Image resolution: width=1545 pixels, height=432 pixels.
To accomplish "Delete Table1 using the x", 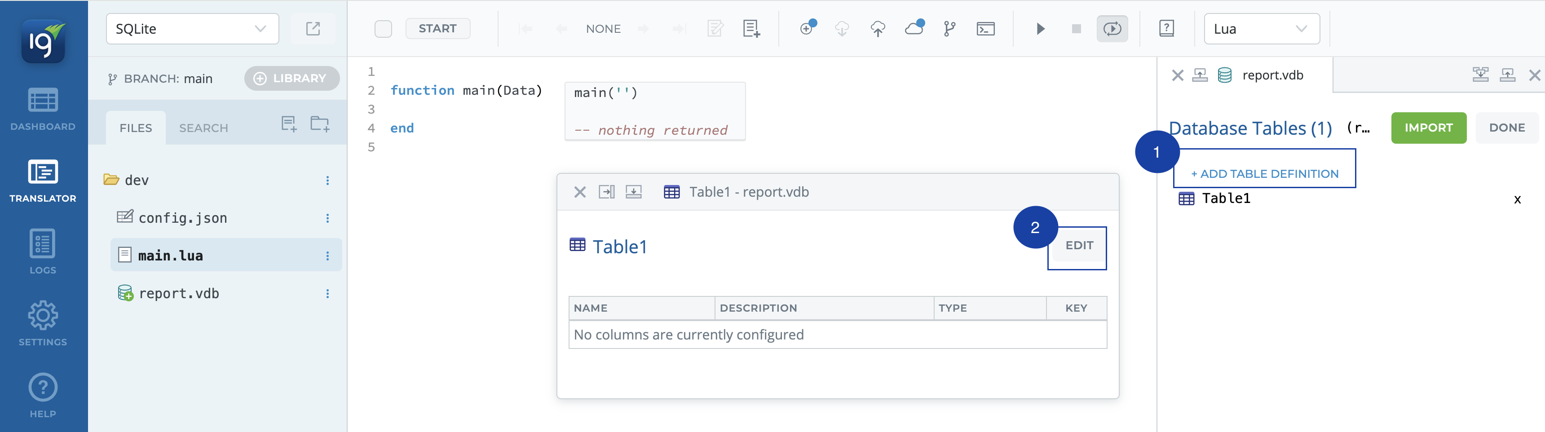I will 1518,200.
